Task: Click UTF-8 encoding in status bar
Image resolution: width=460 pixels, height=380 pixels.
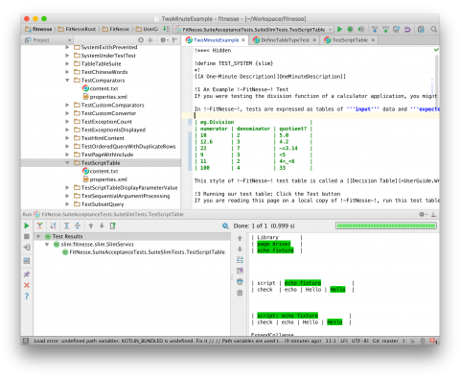Action: pyautogui.click(x=360, y=341)
